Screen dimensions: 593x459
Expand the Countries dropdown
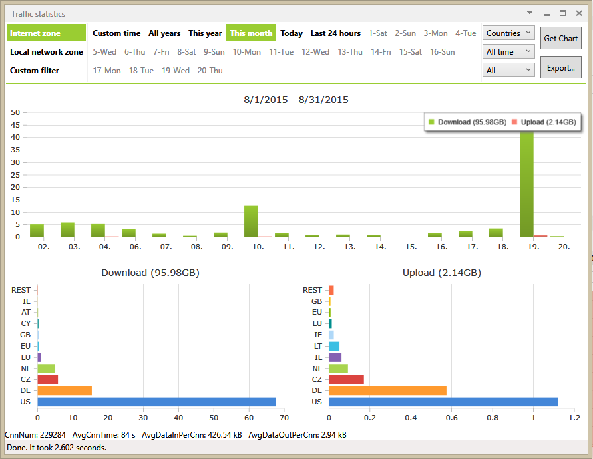pyautogui.click(x=508, y=33)
